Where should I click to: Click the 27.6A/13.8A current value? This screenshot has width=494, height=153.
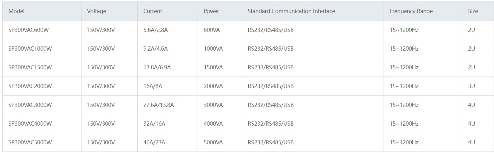tap(158, 105)
